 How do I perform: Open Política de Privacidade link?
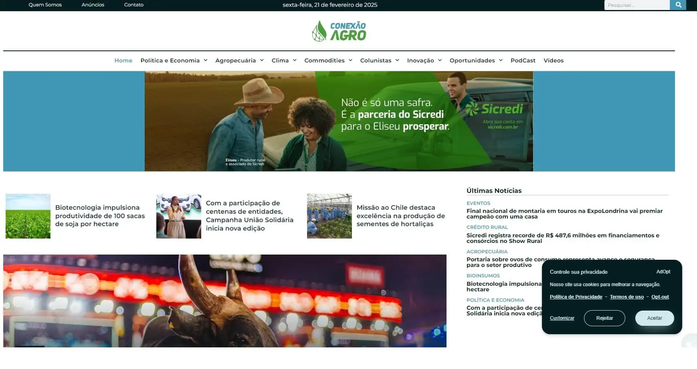[x=576, y=297]
